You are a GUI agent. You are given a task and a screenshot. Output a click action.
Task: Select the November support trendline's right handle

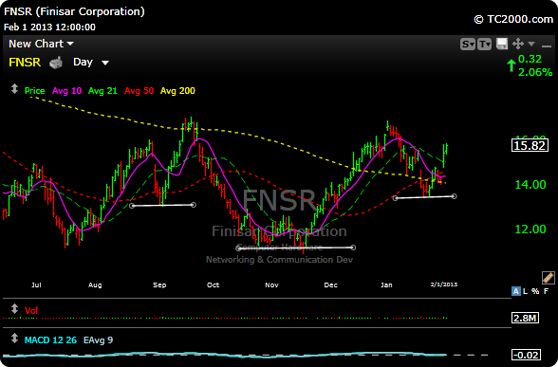353,248
